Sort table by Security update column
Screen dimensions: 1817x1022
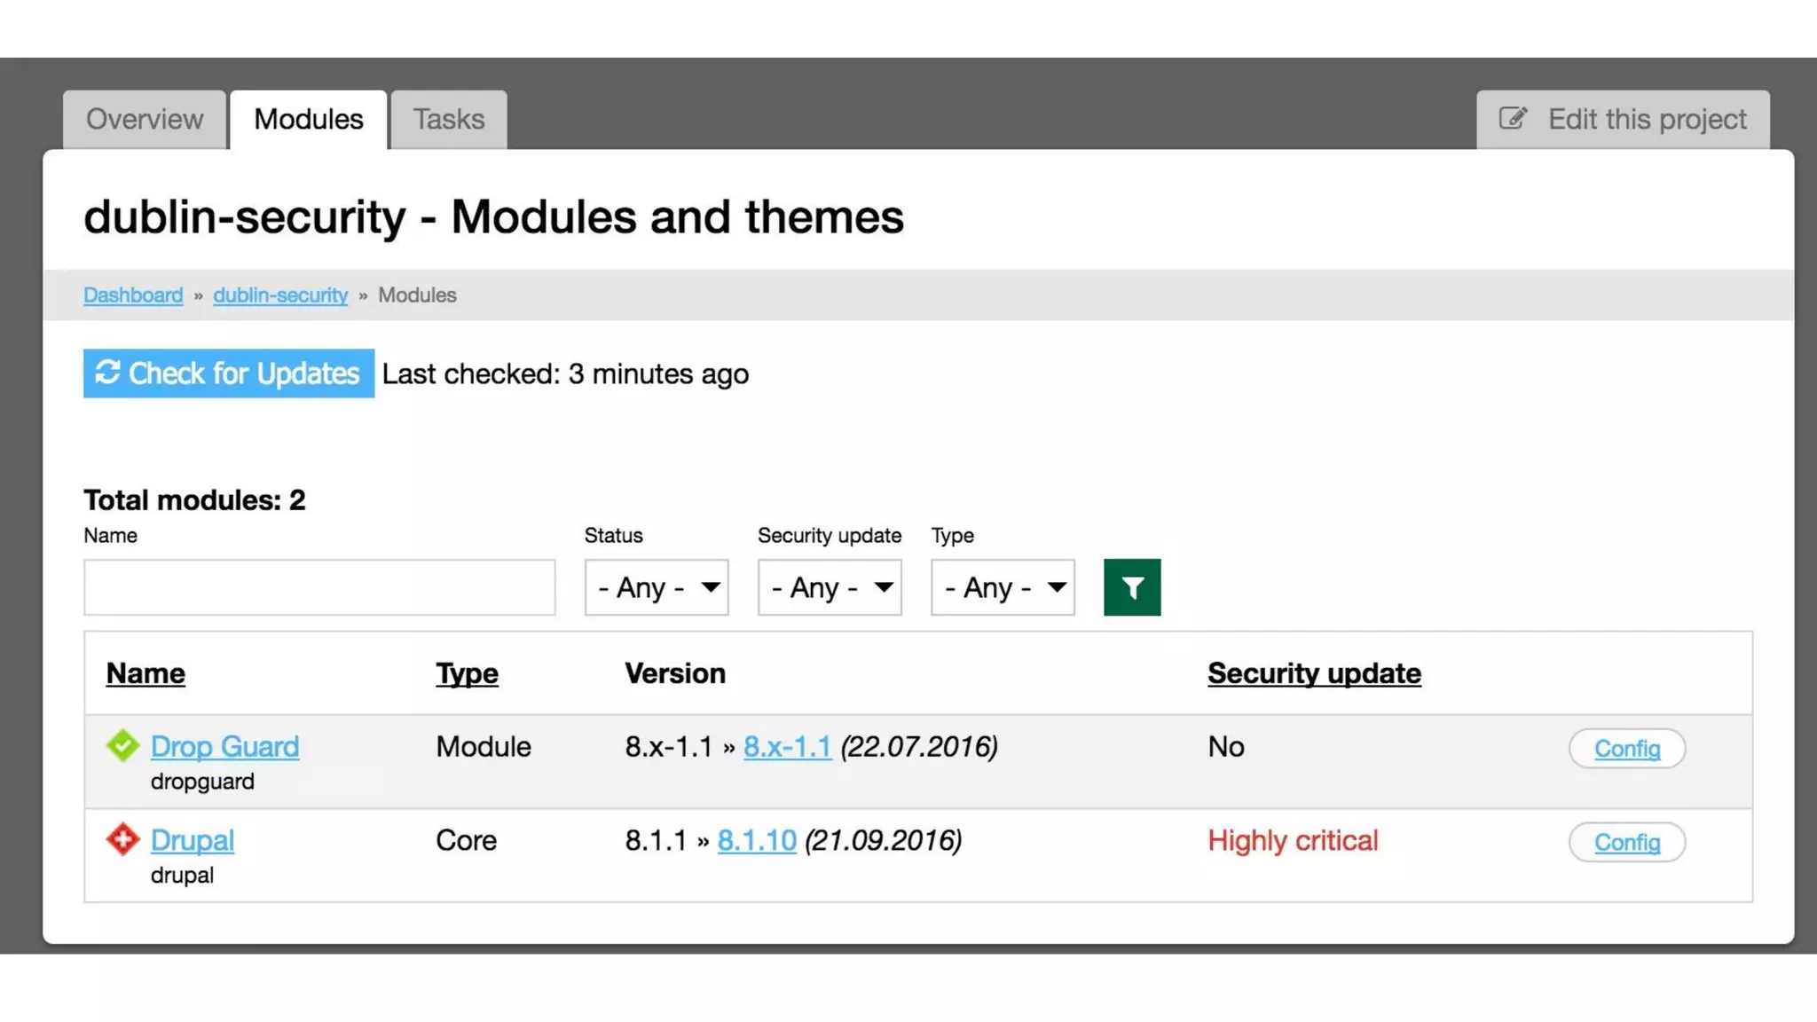pos(1313,673)
